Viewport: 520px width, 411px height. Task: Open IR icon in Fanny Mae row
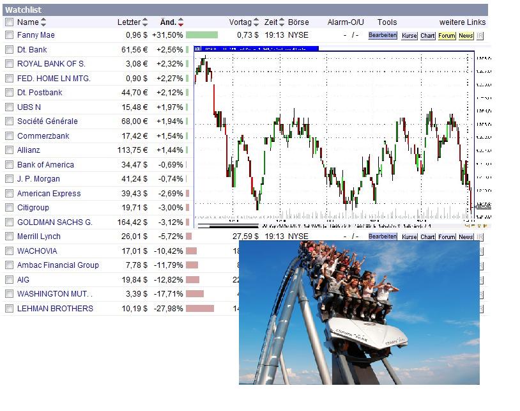480,36
